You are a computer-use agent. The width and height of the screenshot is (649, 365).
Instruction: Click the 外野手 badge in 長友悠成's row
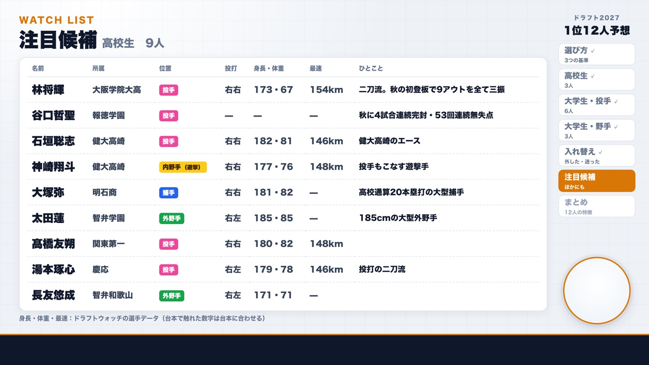[172, 296]
